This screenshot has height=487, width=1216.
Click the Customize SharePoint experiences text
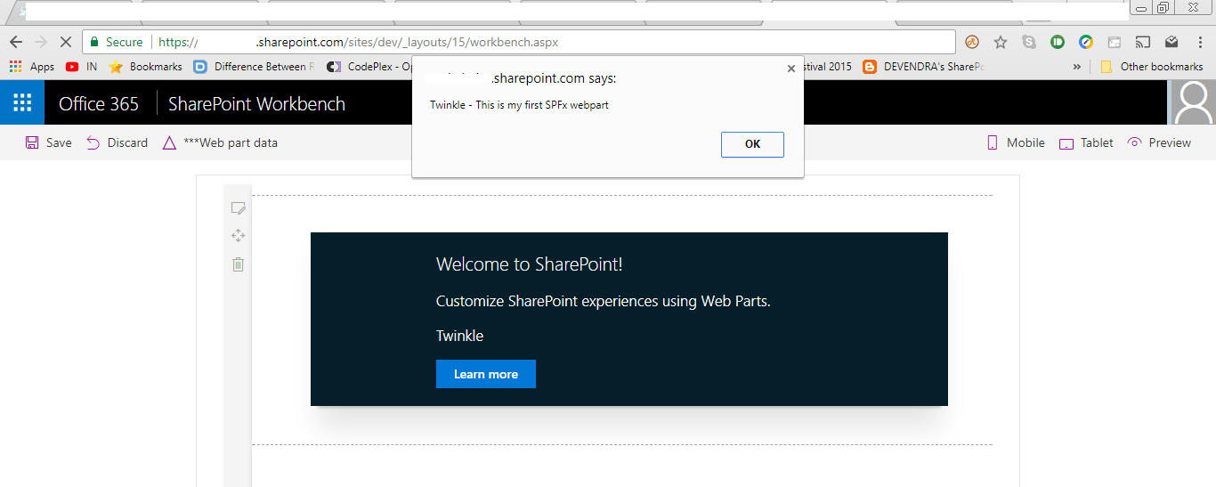pyautogui.click(x=603, y=301)
